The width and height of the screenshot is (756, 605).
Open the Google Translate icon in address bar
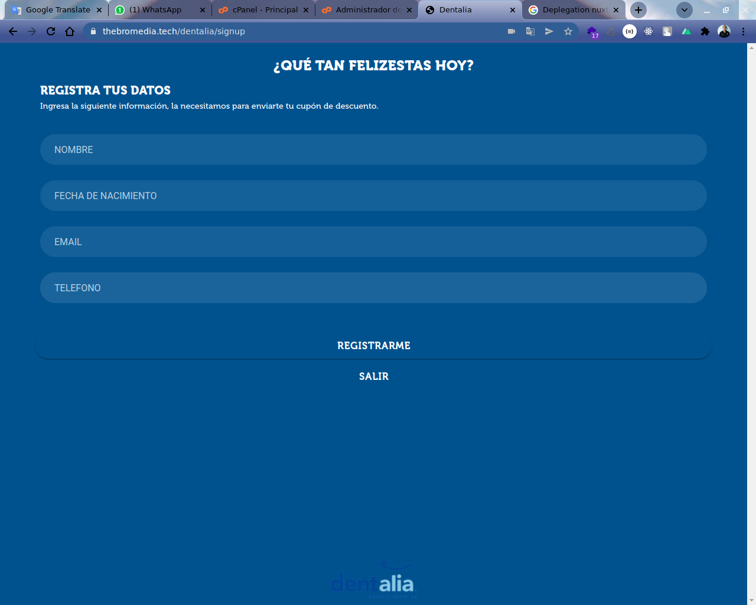tap(530, 31)
